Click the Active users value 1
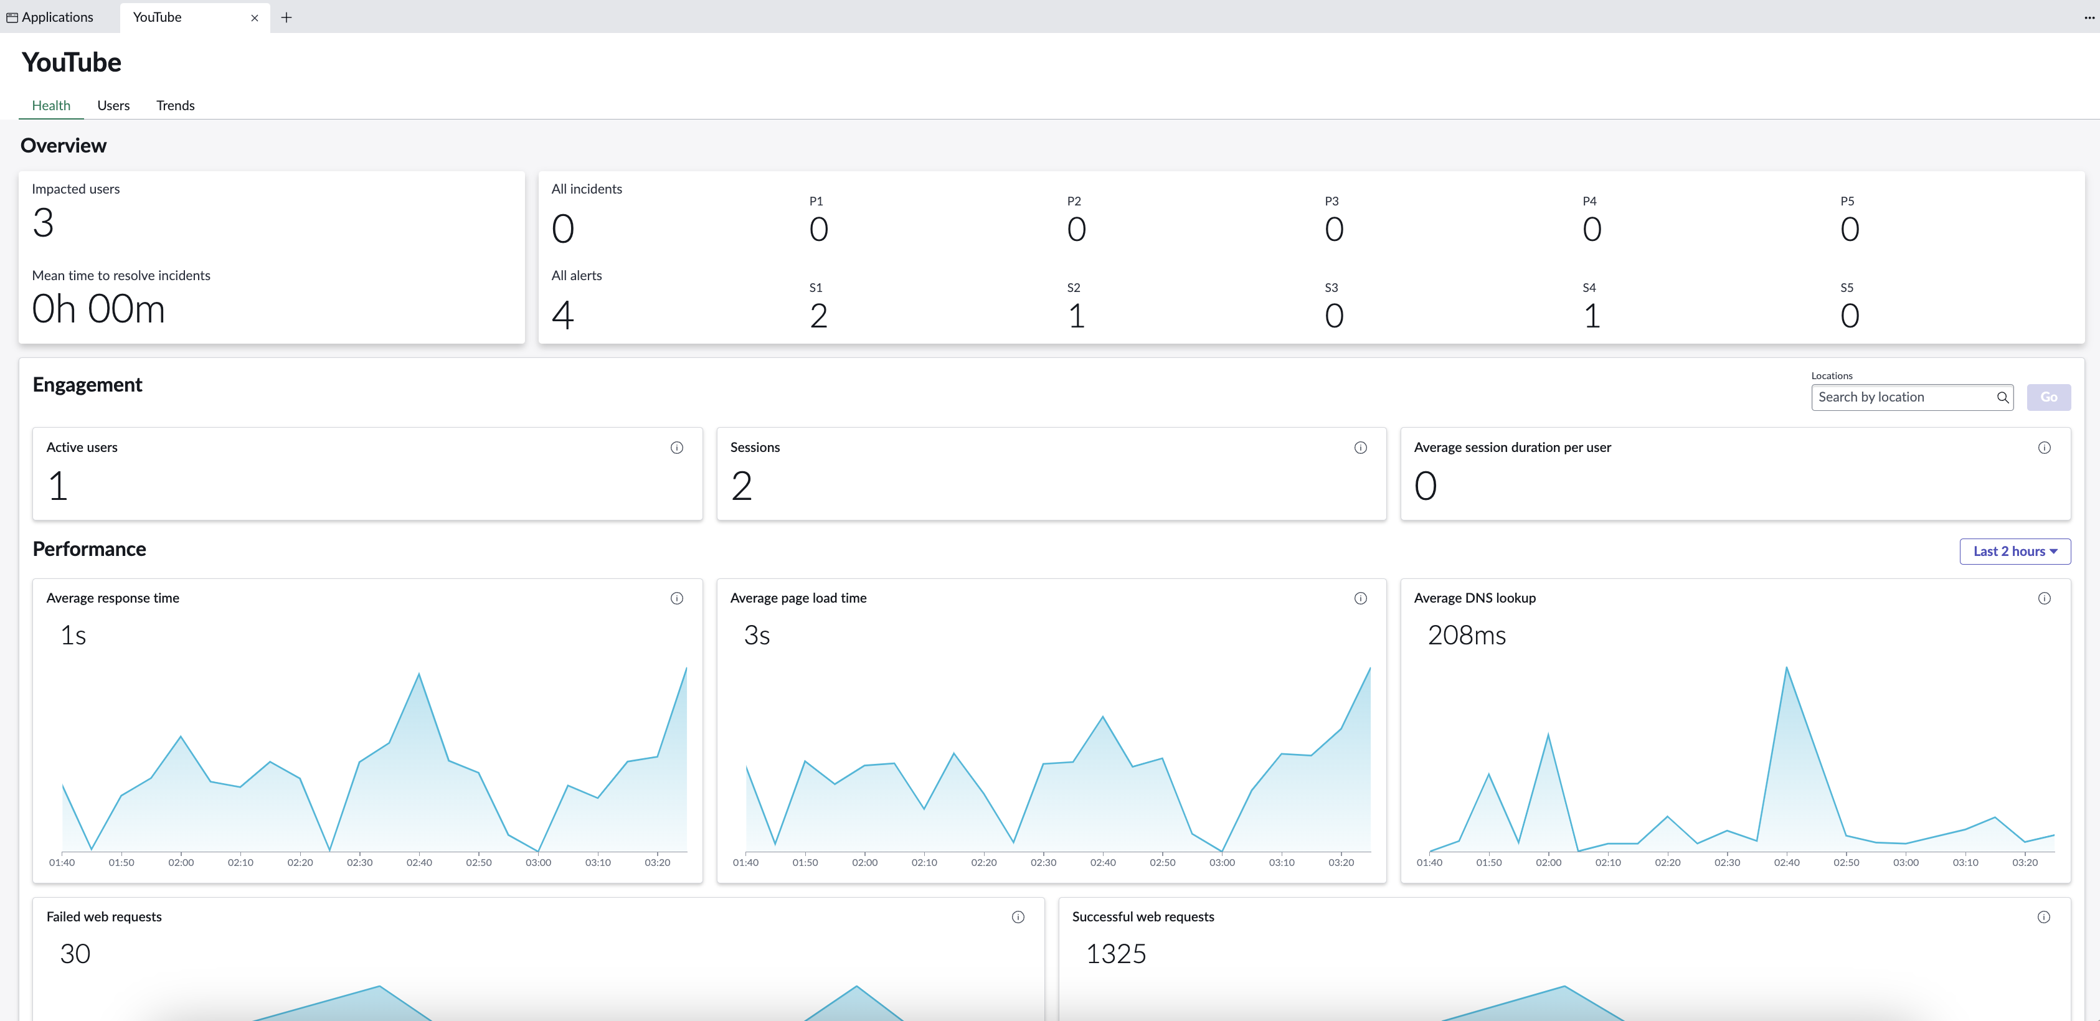Viewport: 2100px width, 1021px height. click(x=58, y=486)
